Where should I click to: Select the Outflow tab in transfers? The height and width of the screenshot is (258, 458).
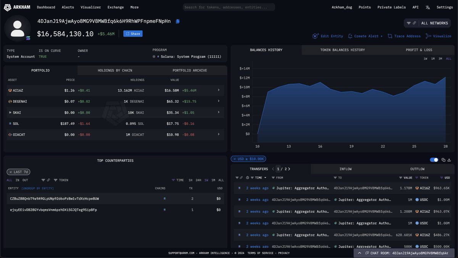click(417, 169)
